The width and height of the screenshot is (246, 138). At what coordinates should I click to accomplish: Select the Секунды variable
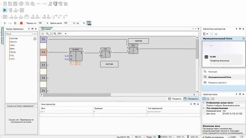tap(14, 38)
